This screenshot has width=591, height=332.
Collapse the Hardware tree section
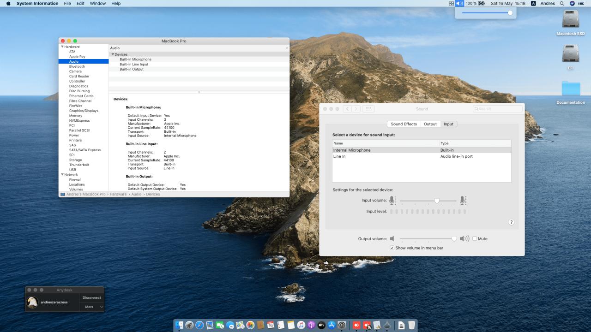[x=62, y=47]
